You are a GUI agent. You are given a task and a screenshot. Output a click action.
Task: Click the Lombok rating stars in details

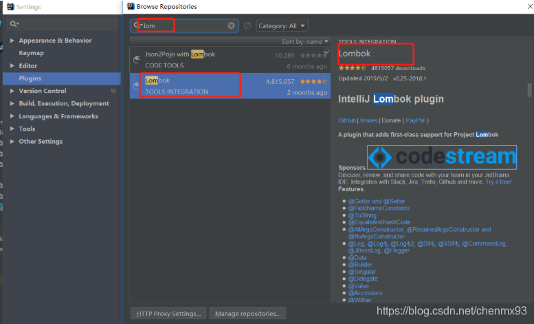click(x=352, y=68)
